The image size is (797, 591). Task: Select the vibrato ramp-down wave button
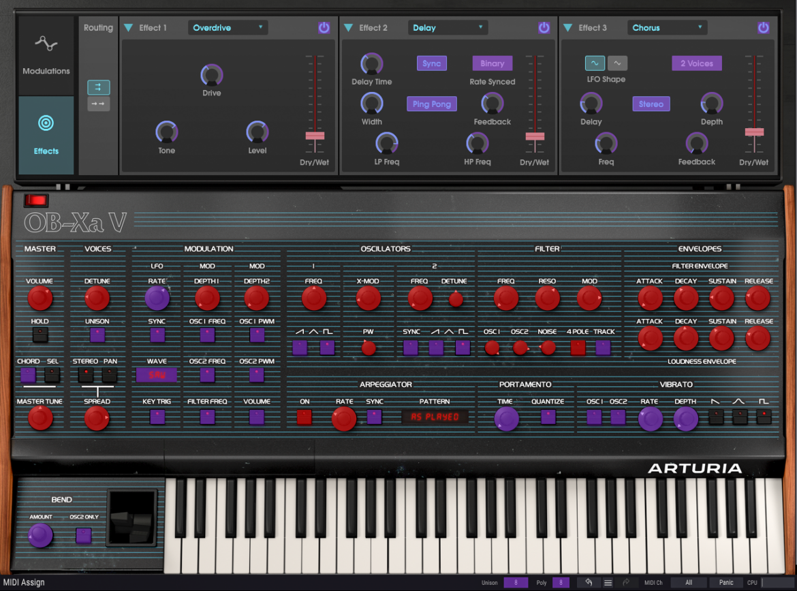716,417
